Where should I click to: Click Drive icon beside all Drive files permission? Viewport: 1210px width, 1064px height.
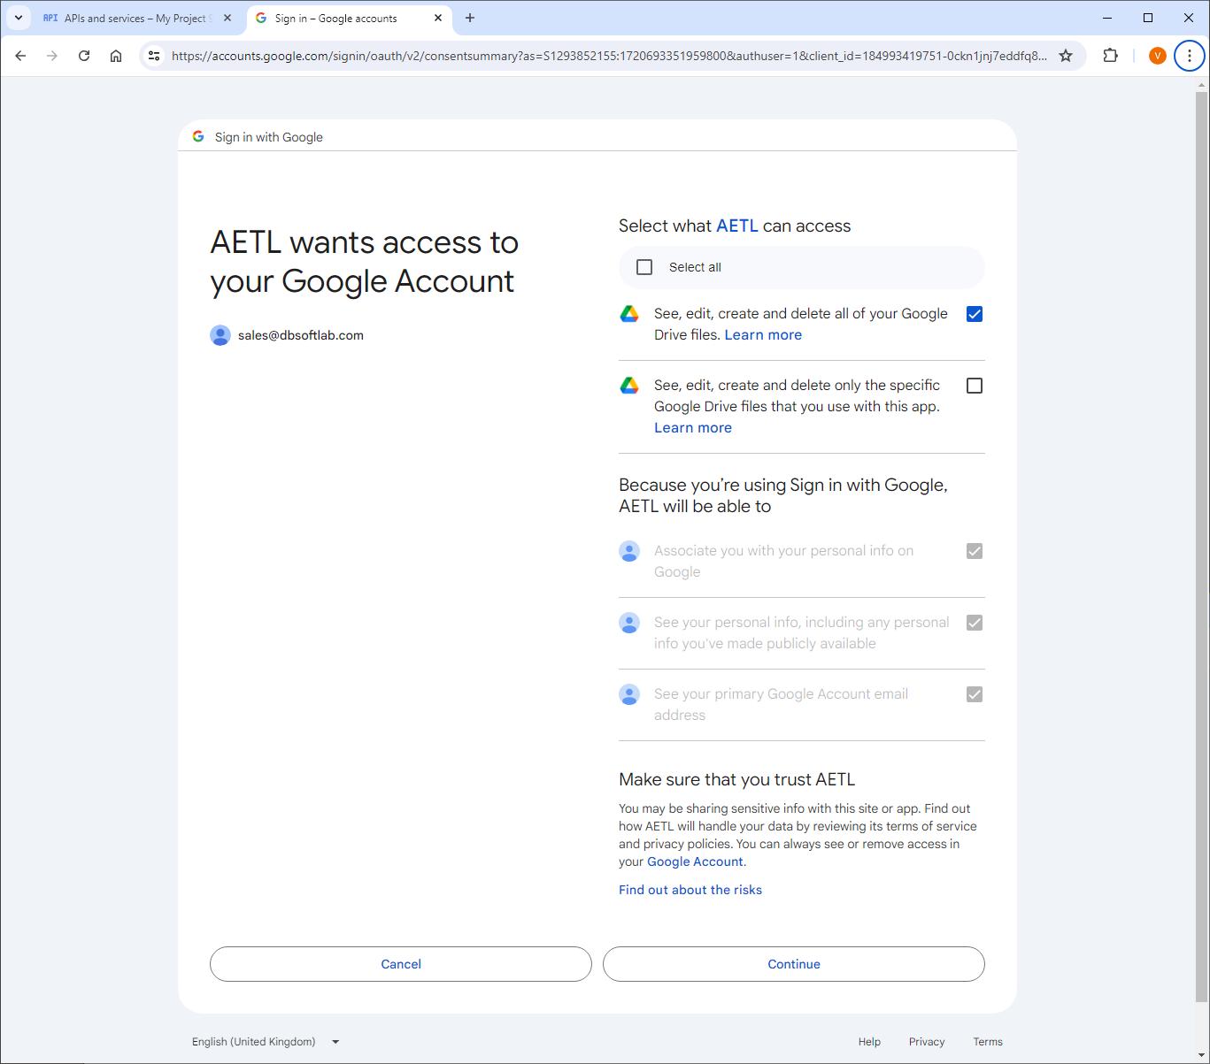click(x=629, y=314)
